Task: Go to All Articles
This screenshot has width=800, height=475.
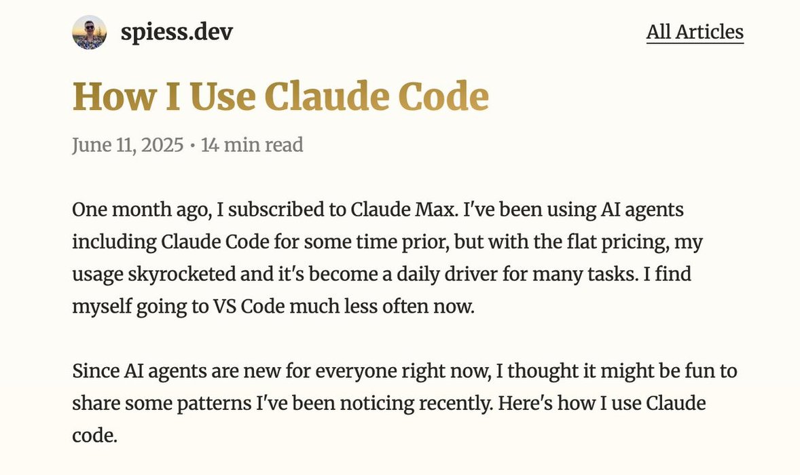Action: click(695, 32)
